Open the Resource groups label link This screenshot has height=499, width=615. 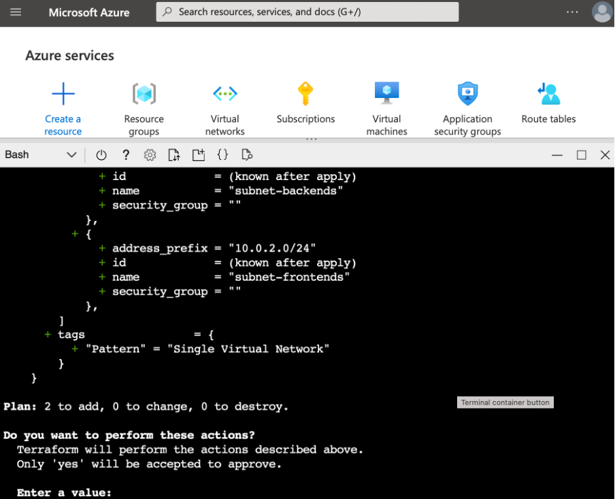click(144, 125)
